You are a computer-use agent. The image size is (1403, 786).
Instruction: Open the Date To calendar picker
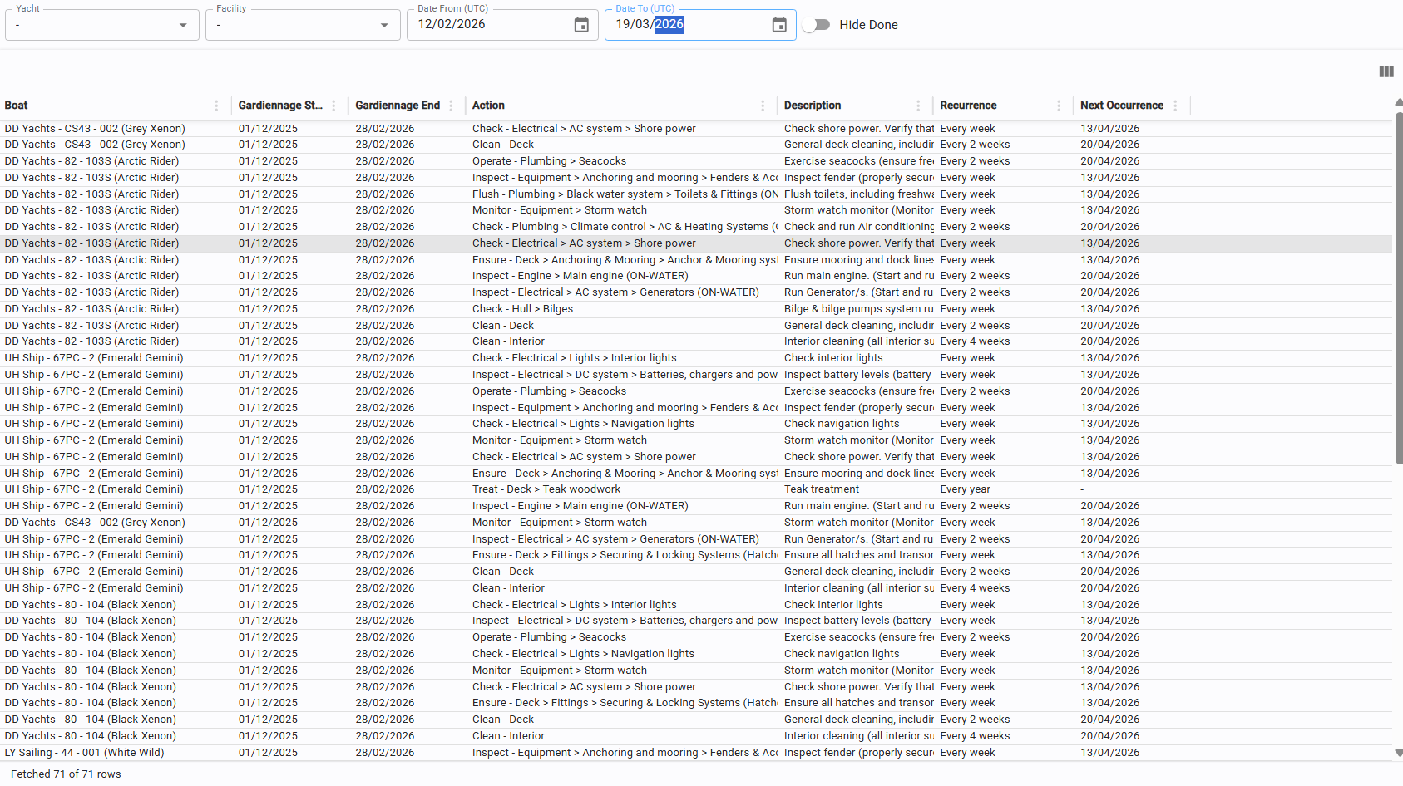(x=778, y=25)
